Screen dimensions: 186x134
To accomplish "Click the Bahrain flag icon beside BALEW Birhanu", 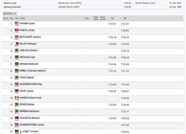I will (17, 43).
